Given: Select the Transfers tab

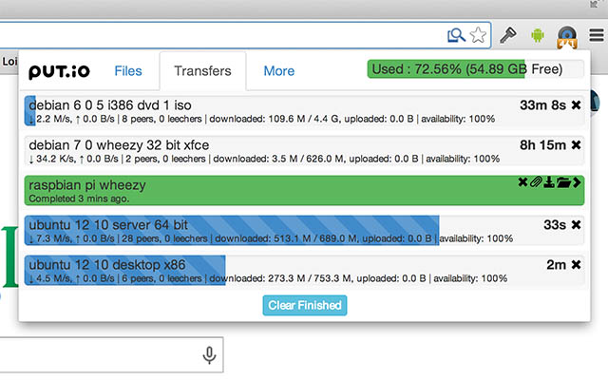Looking at the screenshot, I should click(202, 71).
